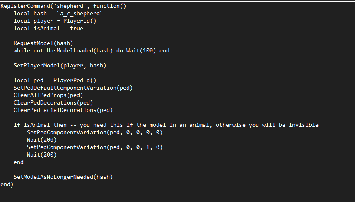355x202 pixels.
Task: Click second SetPedComponentVariation with 1 argument
Action: [94, 147]
